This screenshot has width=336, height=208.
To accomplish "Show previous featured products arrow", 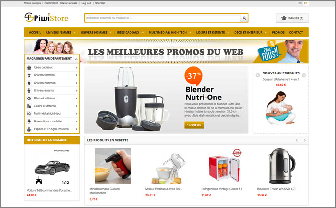I will (x=297, y=140).
